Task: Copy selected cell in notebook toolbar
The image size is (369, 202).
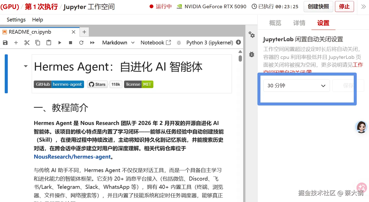Action: tap(38, 43)
